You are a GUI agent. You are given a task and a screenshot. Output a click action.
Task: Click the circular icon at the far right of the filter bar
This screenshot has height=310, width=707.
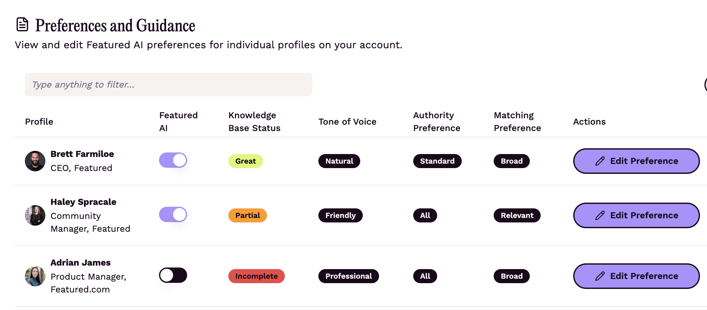(x=706, y=84)
